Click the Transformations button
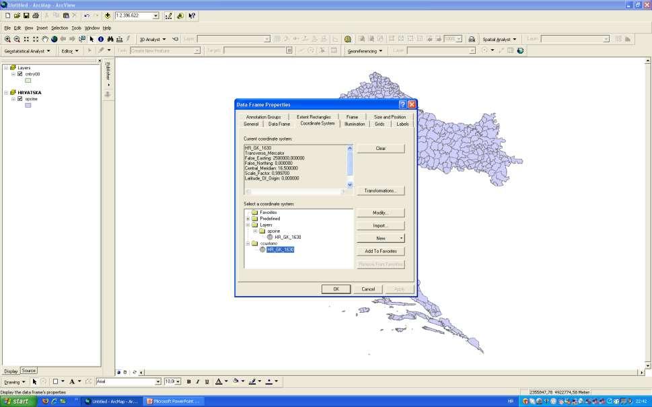652x407 pixels. click(x=380, y=191)
